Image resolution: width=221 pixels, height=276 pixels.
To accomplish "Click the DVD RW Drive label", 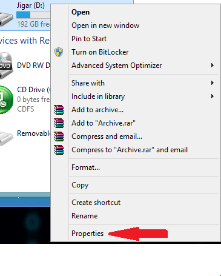I will coord(33,66).
